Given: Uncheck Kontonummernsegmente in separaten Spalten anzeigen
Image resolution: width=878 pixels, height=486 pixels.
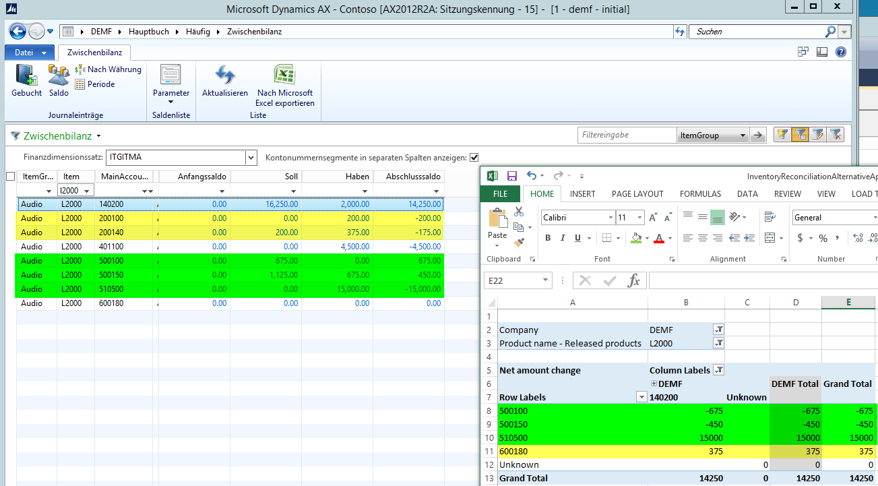Looking at the screenshot, I should click(x=474, y=157).
